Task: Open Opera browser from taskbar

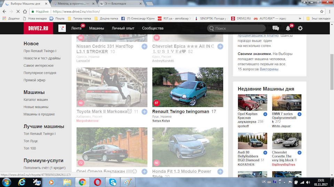Action: tap(97, 182)
